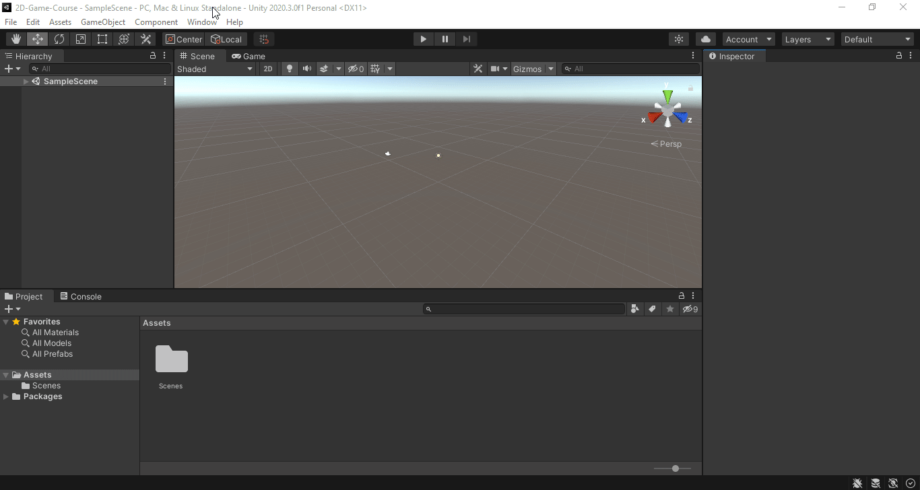The image size is (920, 490).
Task: Click the Project search field
Action: (524, 309)
